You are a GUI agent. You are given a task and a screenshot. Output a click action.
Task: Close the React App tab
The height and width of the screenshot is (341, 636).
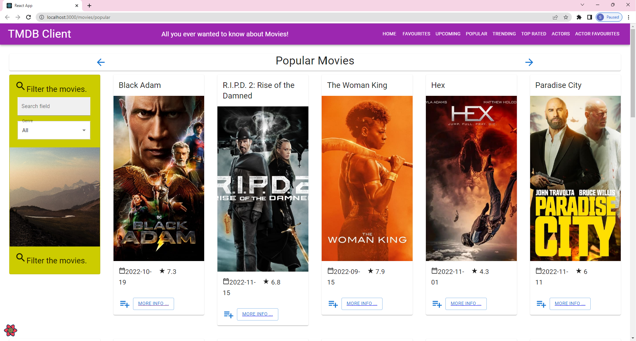pos(77,6)
